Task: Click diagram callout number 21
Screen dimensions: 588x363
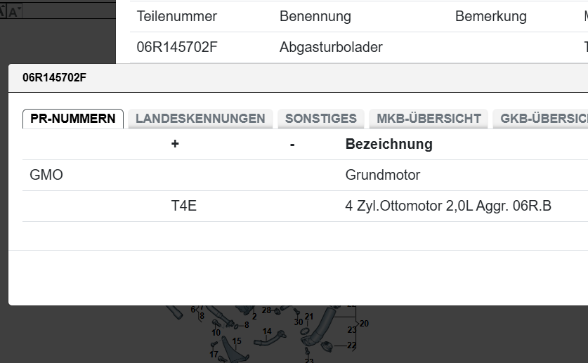Action: click(309, 317)
